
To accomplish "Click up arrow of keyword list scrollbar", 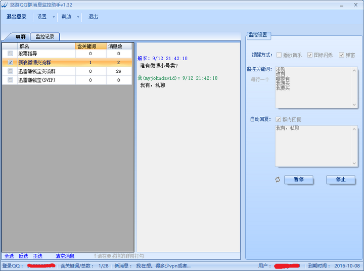I will [354, 70].
